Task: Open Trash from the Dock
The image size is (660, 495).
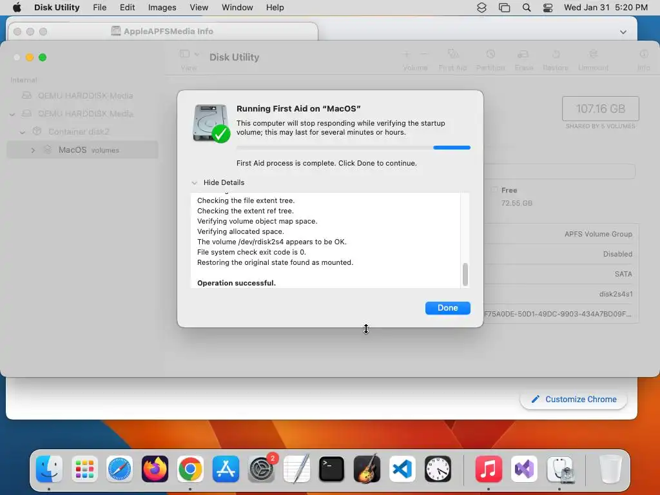Action: tap(610, 469)
